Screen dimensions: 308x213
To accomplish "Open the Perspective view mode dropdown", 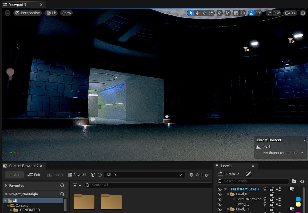I will [x=28, y=13].
